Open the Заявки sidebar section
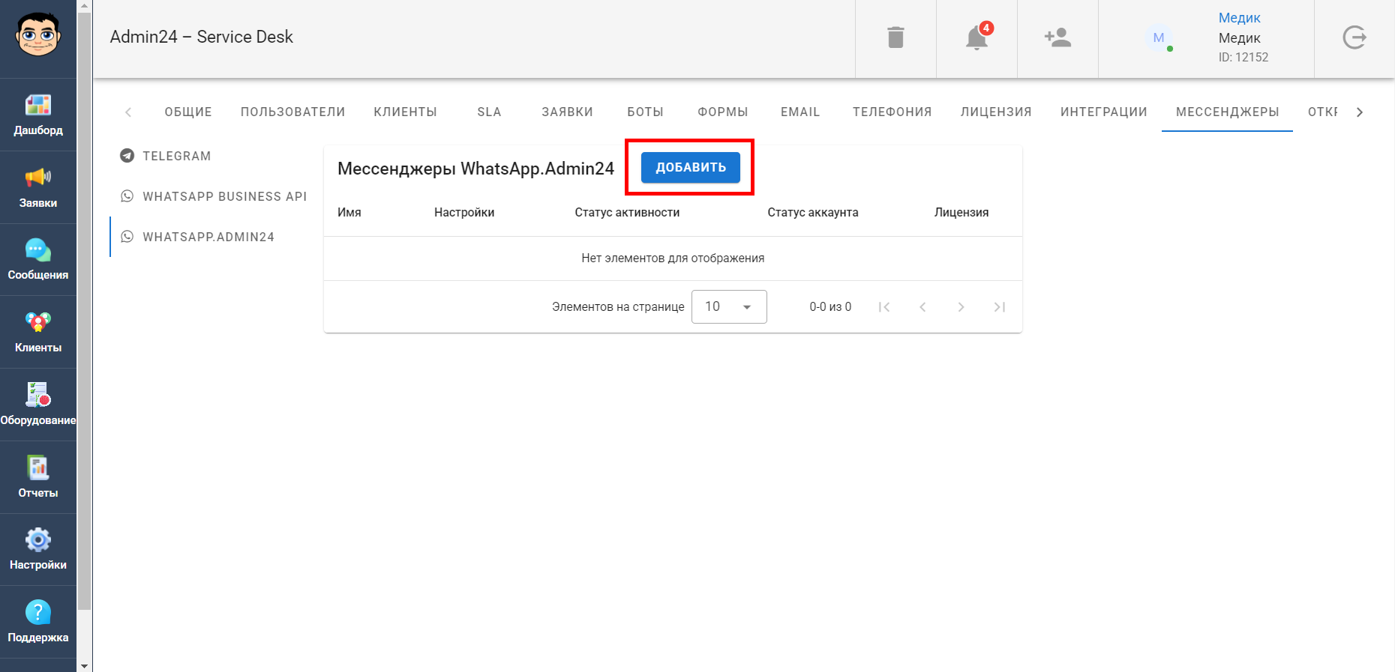Image resolution: width=1395 pixels, height=672 pixels. (x=38, y=187)
